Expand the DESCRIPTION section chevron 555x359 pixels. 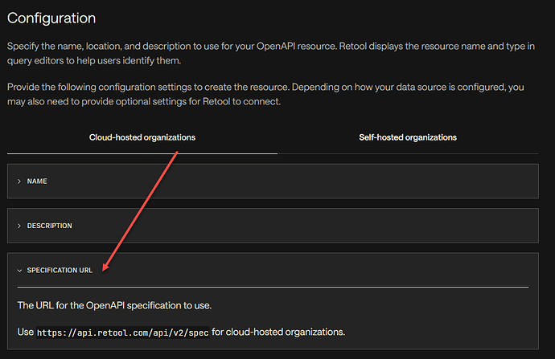click(x=19, y=226)
